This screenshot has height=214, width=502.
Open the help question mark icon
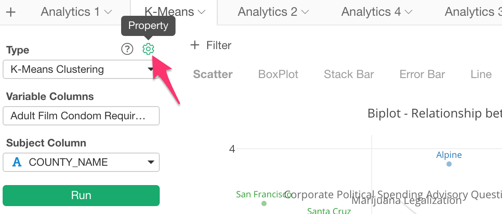[127, 49]
